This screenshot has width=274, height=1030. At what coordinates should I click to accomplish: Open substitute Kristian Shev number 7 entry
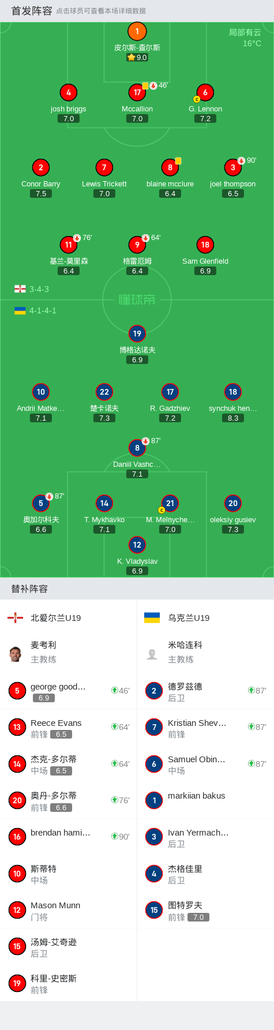[x=205, y=728]
